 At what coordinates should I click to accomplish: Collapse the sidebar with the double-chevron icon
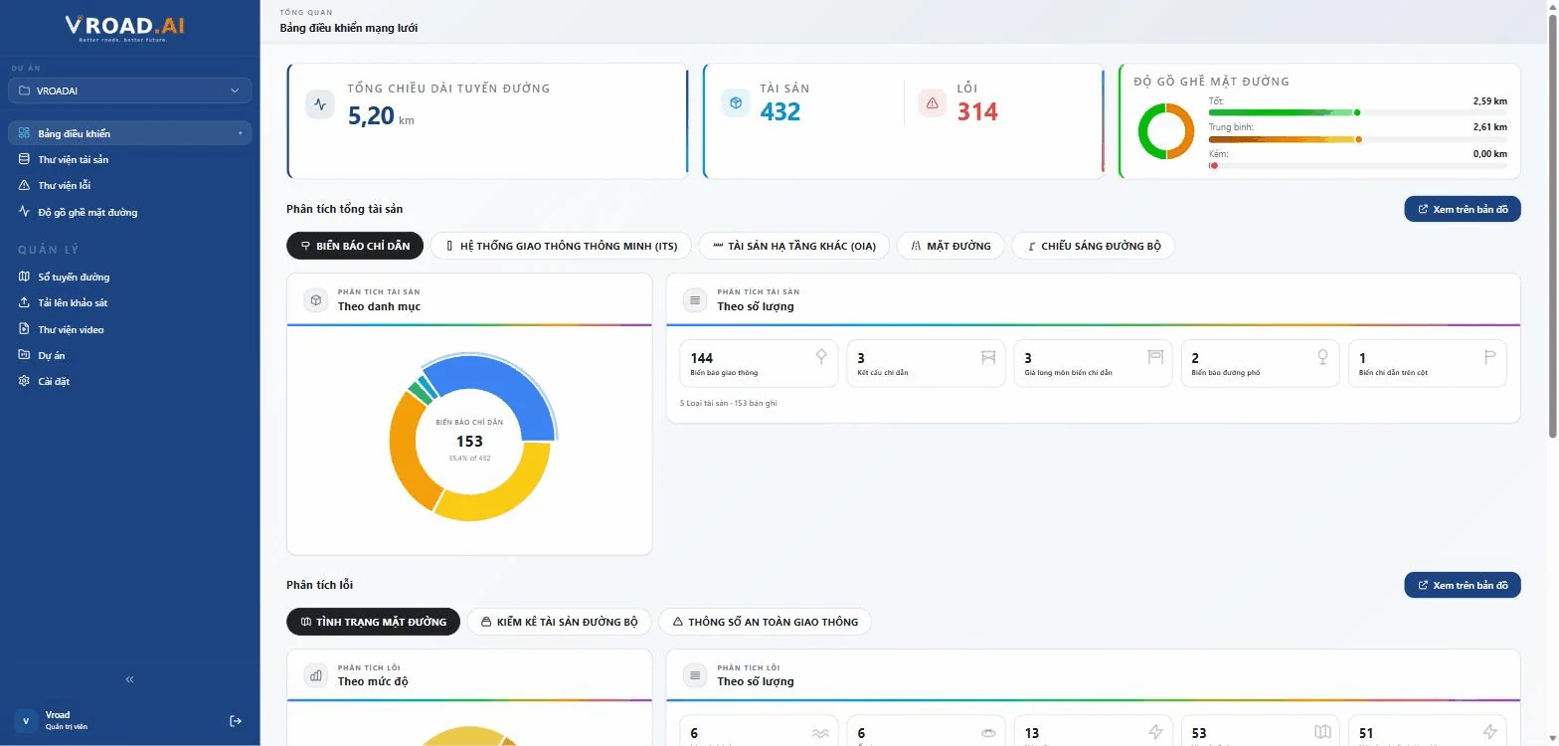click(129, 679)
